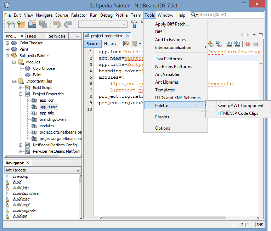Image resolution: width=271 pixels, height=231 pixels.
Task: Expand the Build Script node
Action: pos(21,88)
